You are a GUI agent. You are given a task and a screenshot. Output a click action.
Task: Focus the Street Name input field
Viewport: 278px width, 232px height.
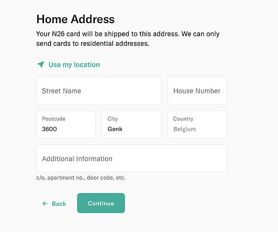[99, 91]
